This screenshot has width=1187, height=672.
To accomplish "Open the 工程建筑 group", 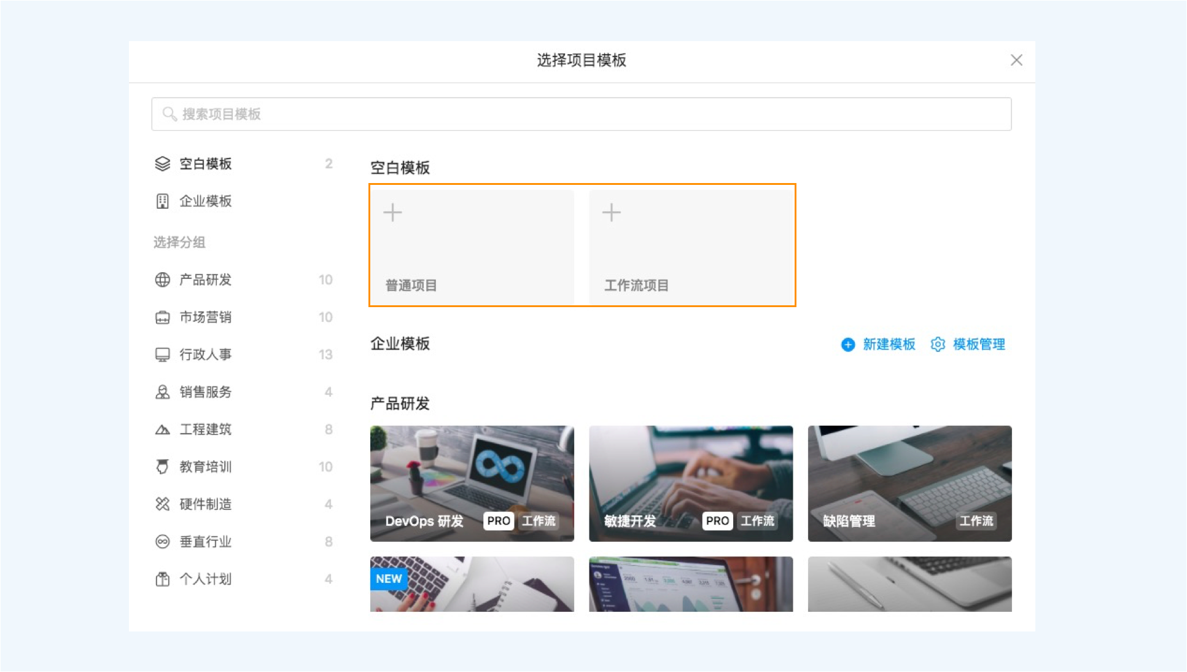I will point(244,430).
